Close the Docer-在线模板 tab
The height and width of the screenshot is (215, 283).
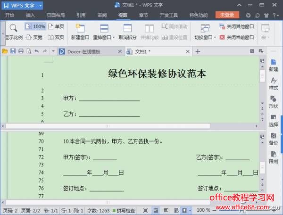120,51
